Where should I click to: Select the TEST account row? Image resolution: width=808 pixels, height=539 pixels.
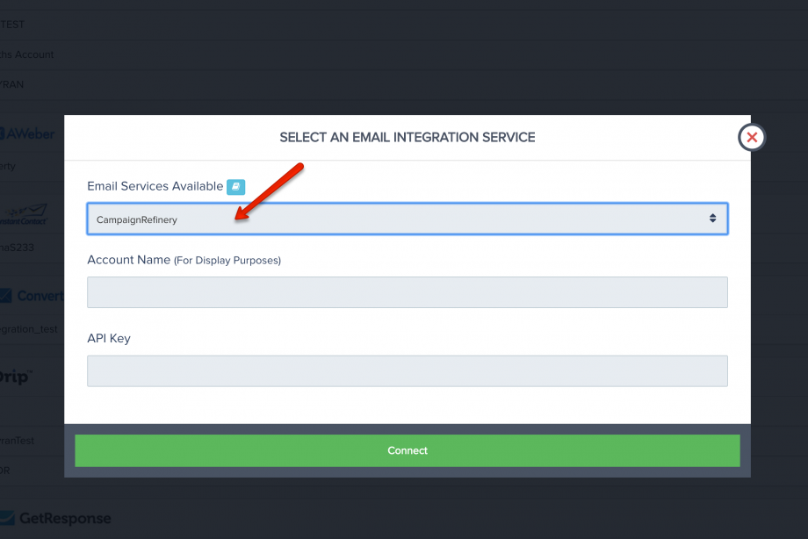12,25
